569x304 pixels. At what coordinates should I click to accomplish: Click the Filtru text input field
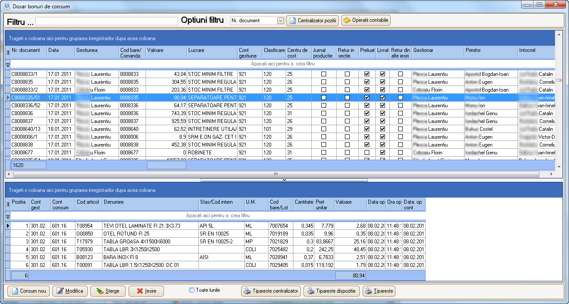106,21
